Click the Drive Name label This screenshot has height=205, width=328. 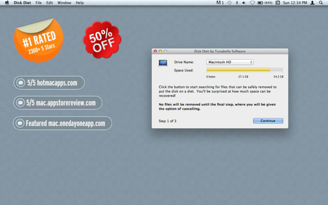pyautogui.click(x=184, y=62)
